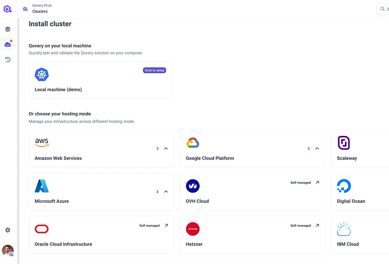This screenshot has width=389, height=264.
Task: Click the OVH Cloud Self-managed badge
Action: (301, 182)
